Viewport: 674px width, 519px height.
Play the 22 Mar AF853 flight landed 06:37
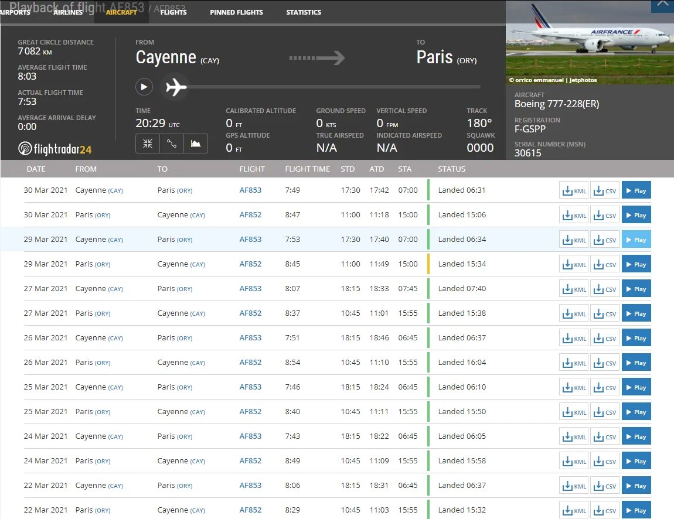pyautogui.click(x=636, y=486)
